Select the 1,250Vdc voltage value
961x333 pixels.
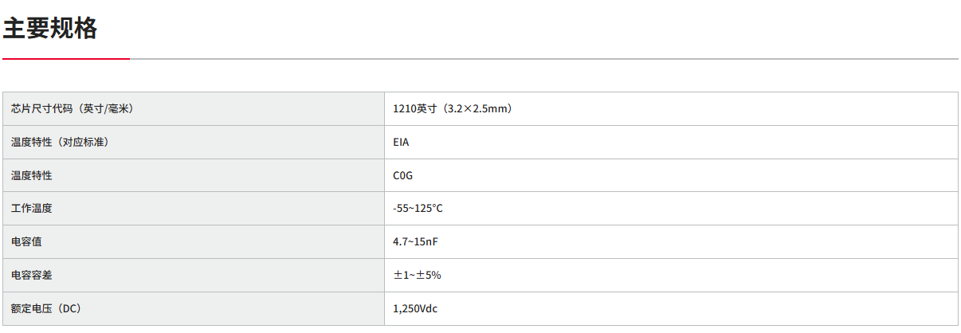pyautogui.click(x=415, y=308)
